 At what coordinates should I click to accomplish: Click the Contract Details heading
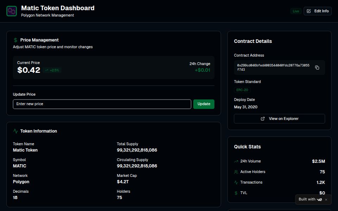pyautogui.click(x=253, y=41)
